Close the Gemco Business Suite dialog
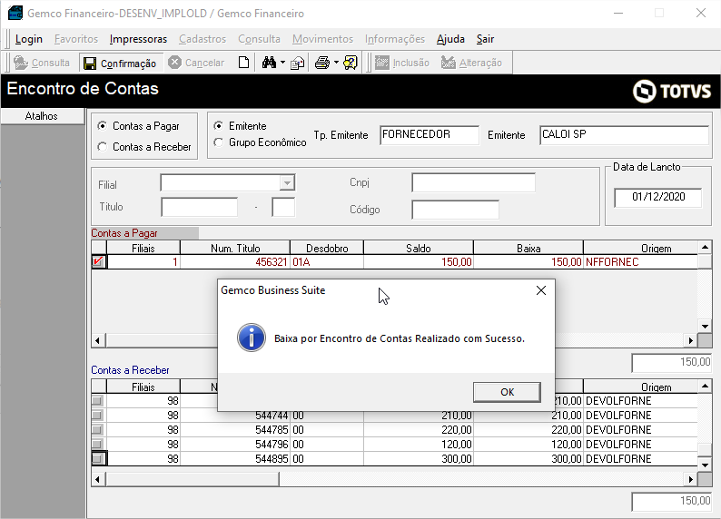Viewport: 721px width, 519px height. click(541, 290)
